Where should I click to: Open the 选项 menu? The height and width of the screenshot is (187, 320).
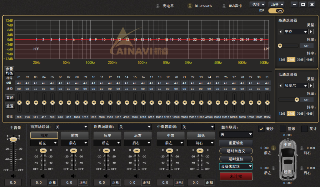(258, 4)
